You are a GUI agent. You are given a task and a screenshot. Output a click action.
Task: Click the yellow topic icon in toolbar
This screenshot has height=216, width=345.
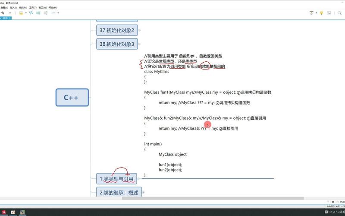point(21,13)
